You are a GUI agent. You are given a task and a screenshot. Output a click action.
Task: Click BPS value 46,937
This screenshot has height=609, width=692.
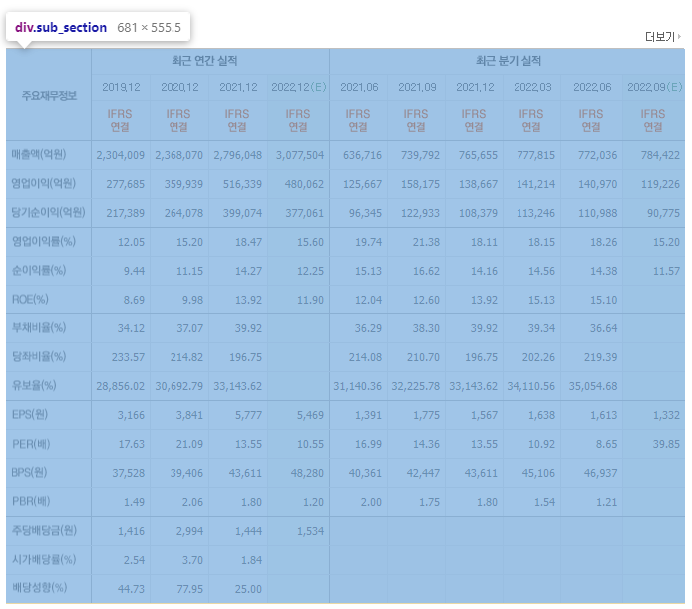coord(600,473)
